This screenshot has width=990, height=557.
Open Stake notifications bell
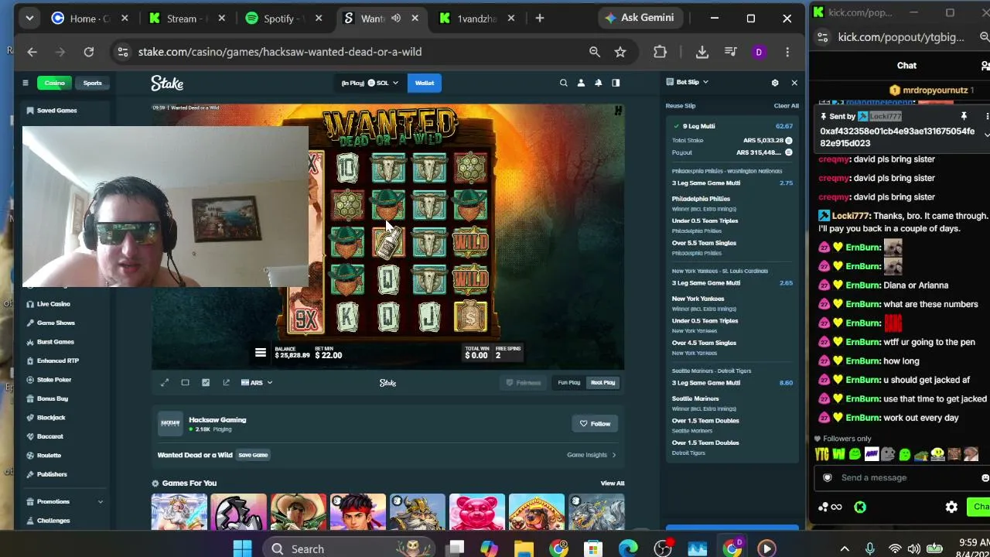598,83
